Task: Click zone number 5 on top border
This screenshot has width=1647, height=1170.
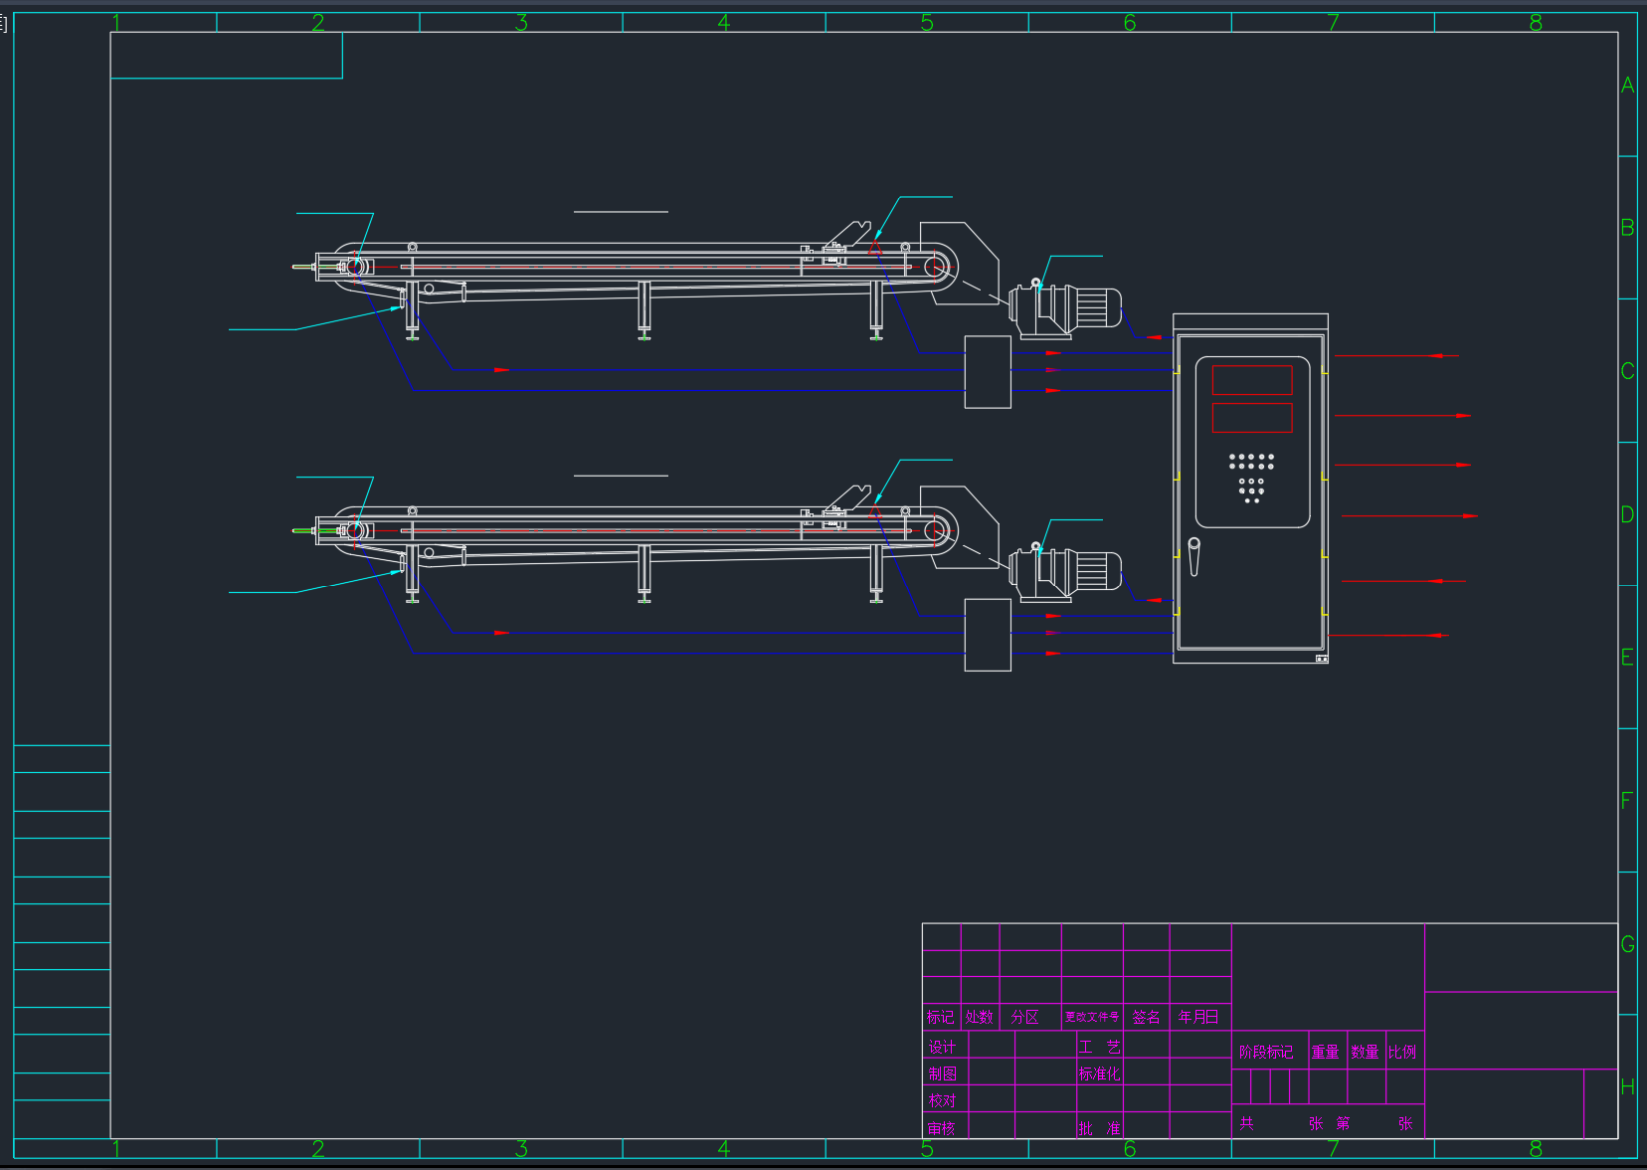Action: [927, 22]
